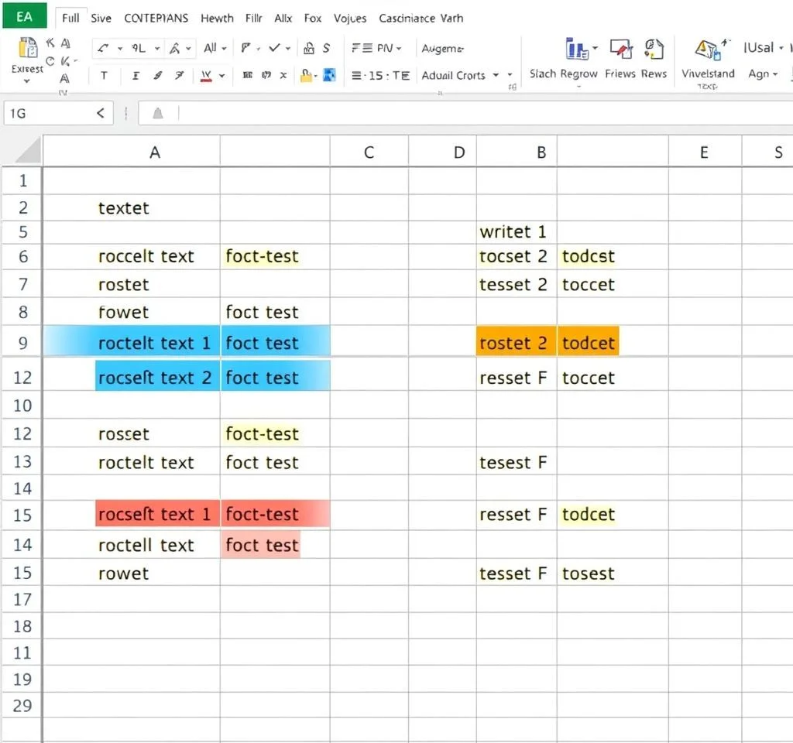
Task: Open the All dropdown in the ribbon
Action: (215, 48)
